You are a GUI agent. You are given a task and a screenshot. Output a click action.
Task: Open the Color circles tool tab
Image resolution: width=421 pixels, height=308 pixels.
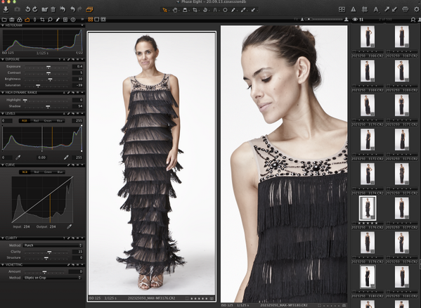20,20
